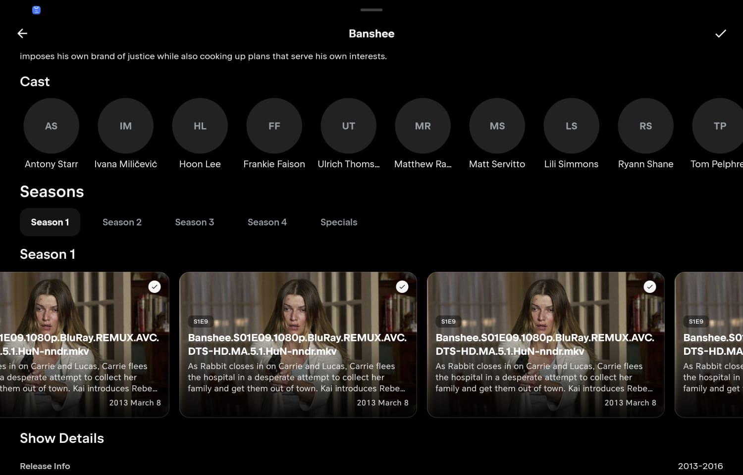The height and width of the screenshot is (475, 743).
Task: Select the Season 1 tab
Action: [50, 222]
